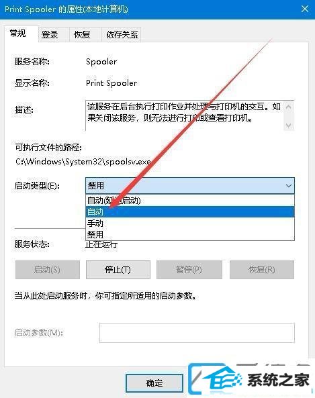Click the 停止(T) button

point(118,270)
